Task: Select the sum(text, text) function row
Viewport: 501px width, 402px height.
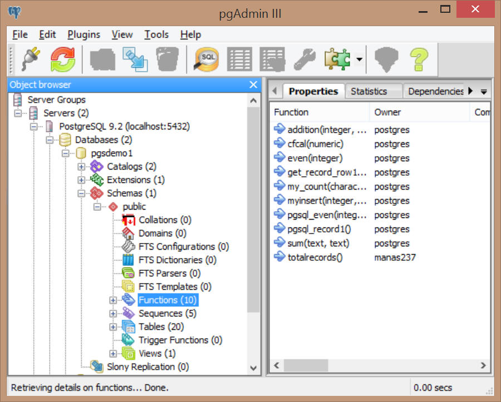Action: tap(380, 243)
